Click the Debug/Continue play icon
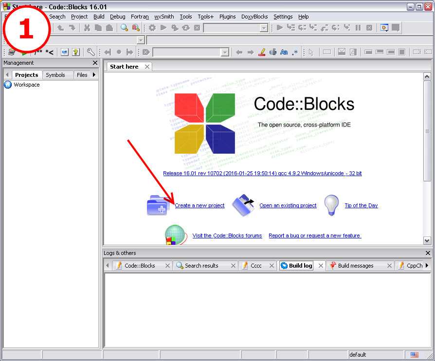 280,28
